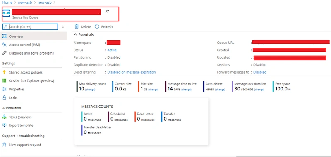Click the Delete trash can icon
The width and height of the screenshot is (331, 157).
coord(77,26)
